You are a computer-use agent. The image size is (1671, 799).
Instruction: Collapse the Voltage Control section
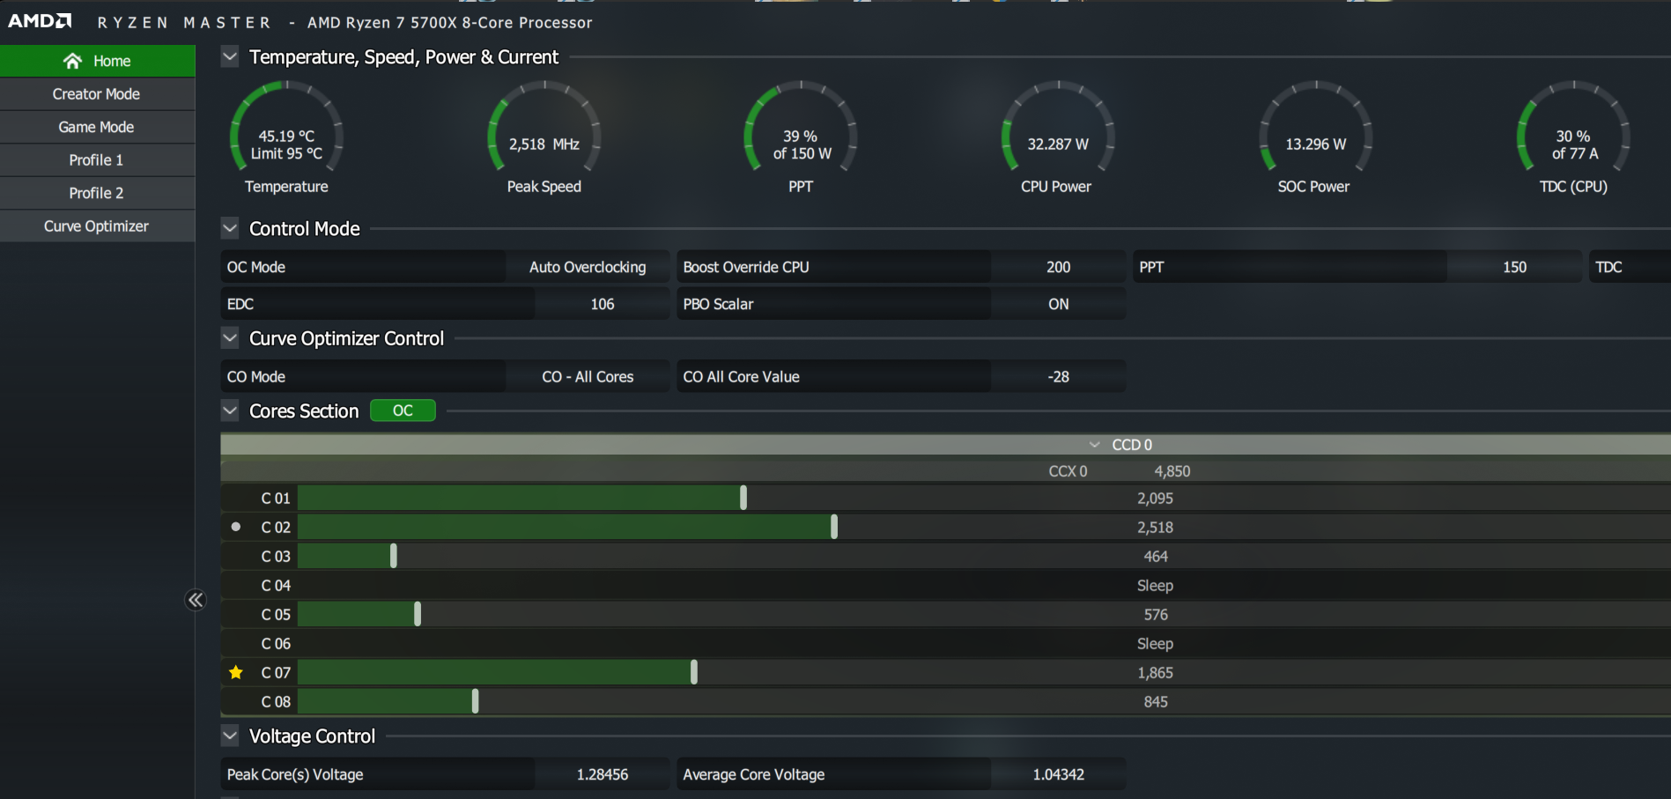coord(230,736)
